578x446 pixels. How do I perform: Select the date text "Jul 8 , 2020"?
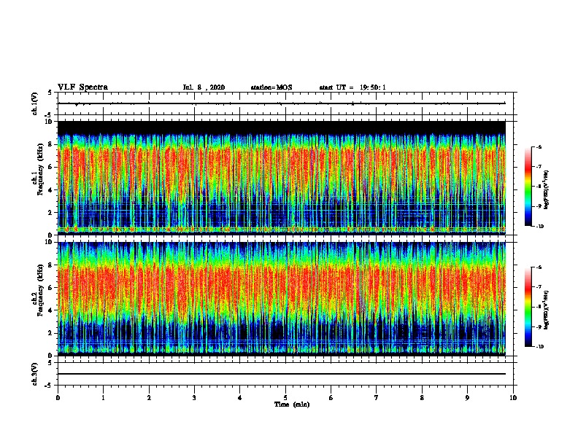click(204, 87)
